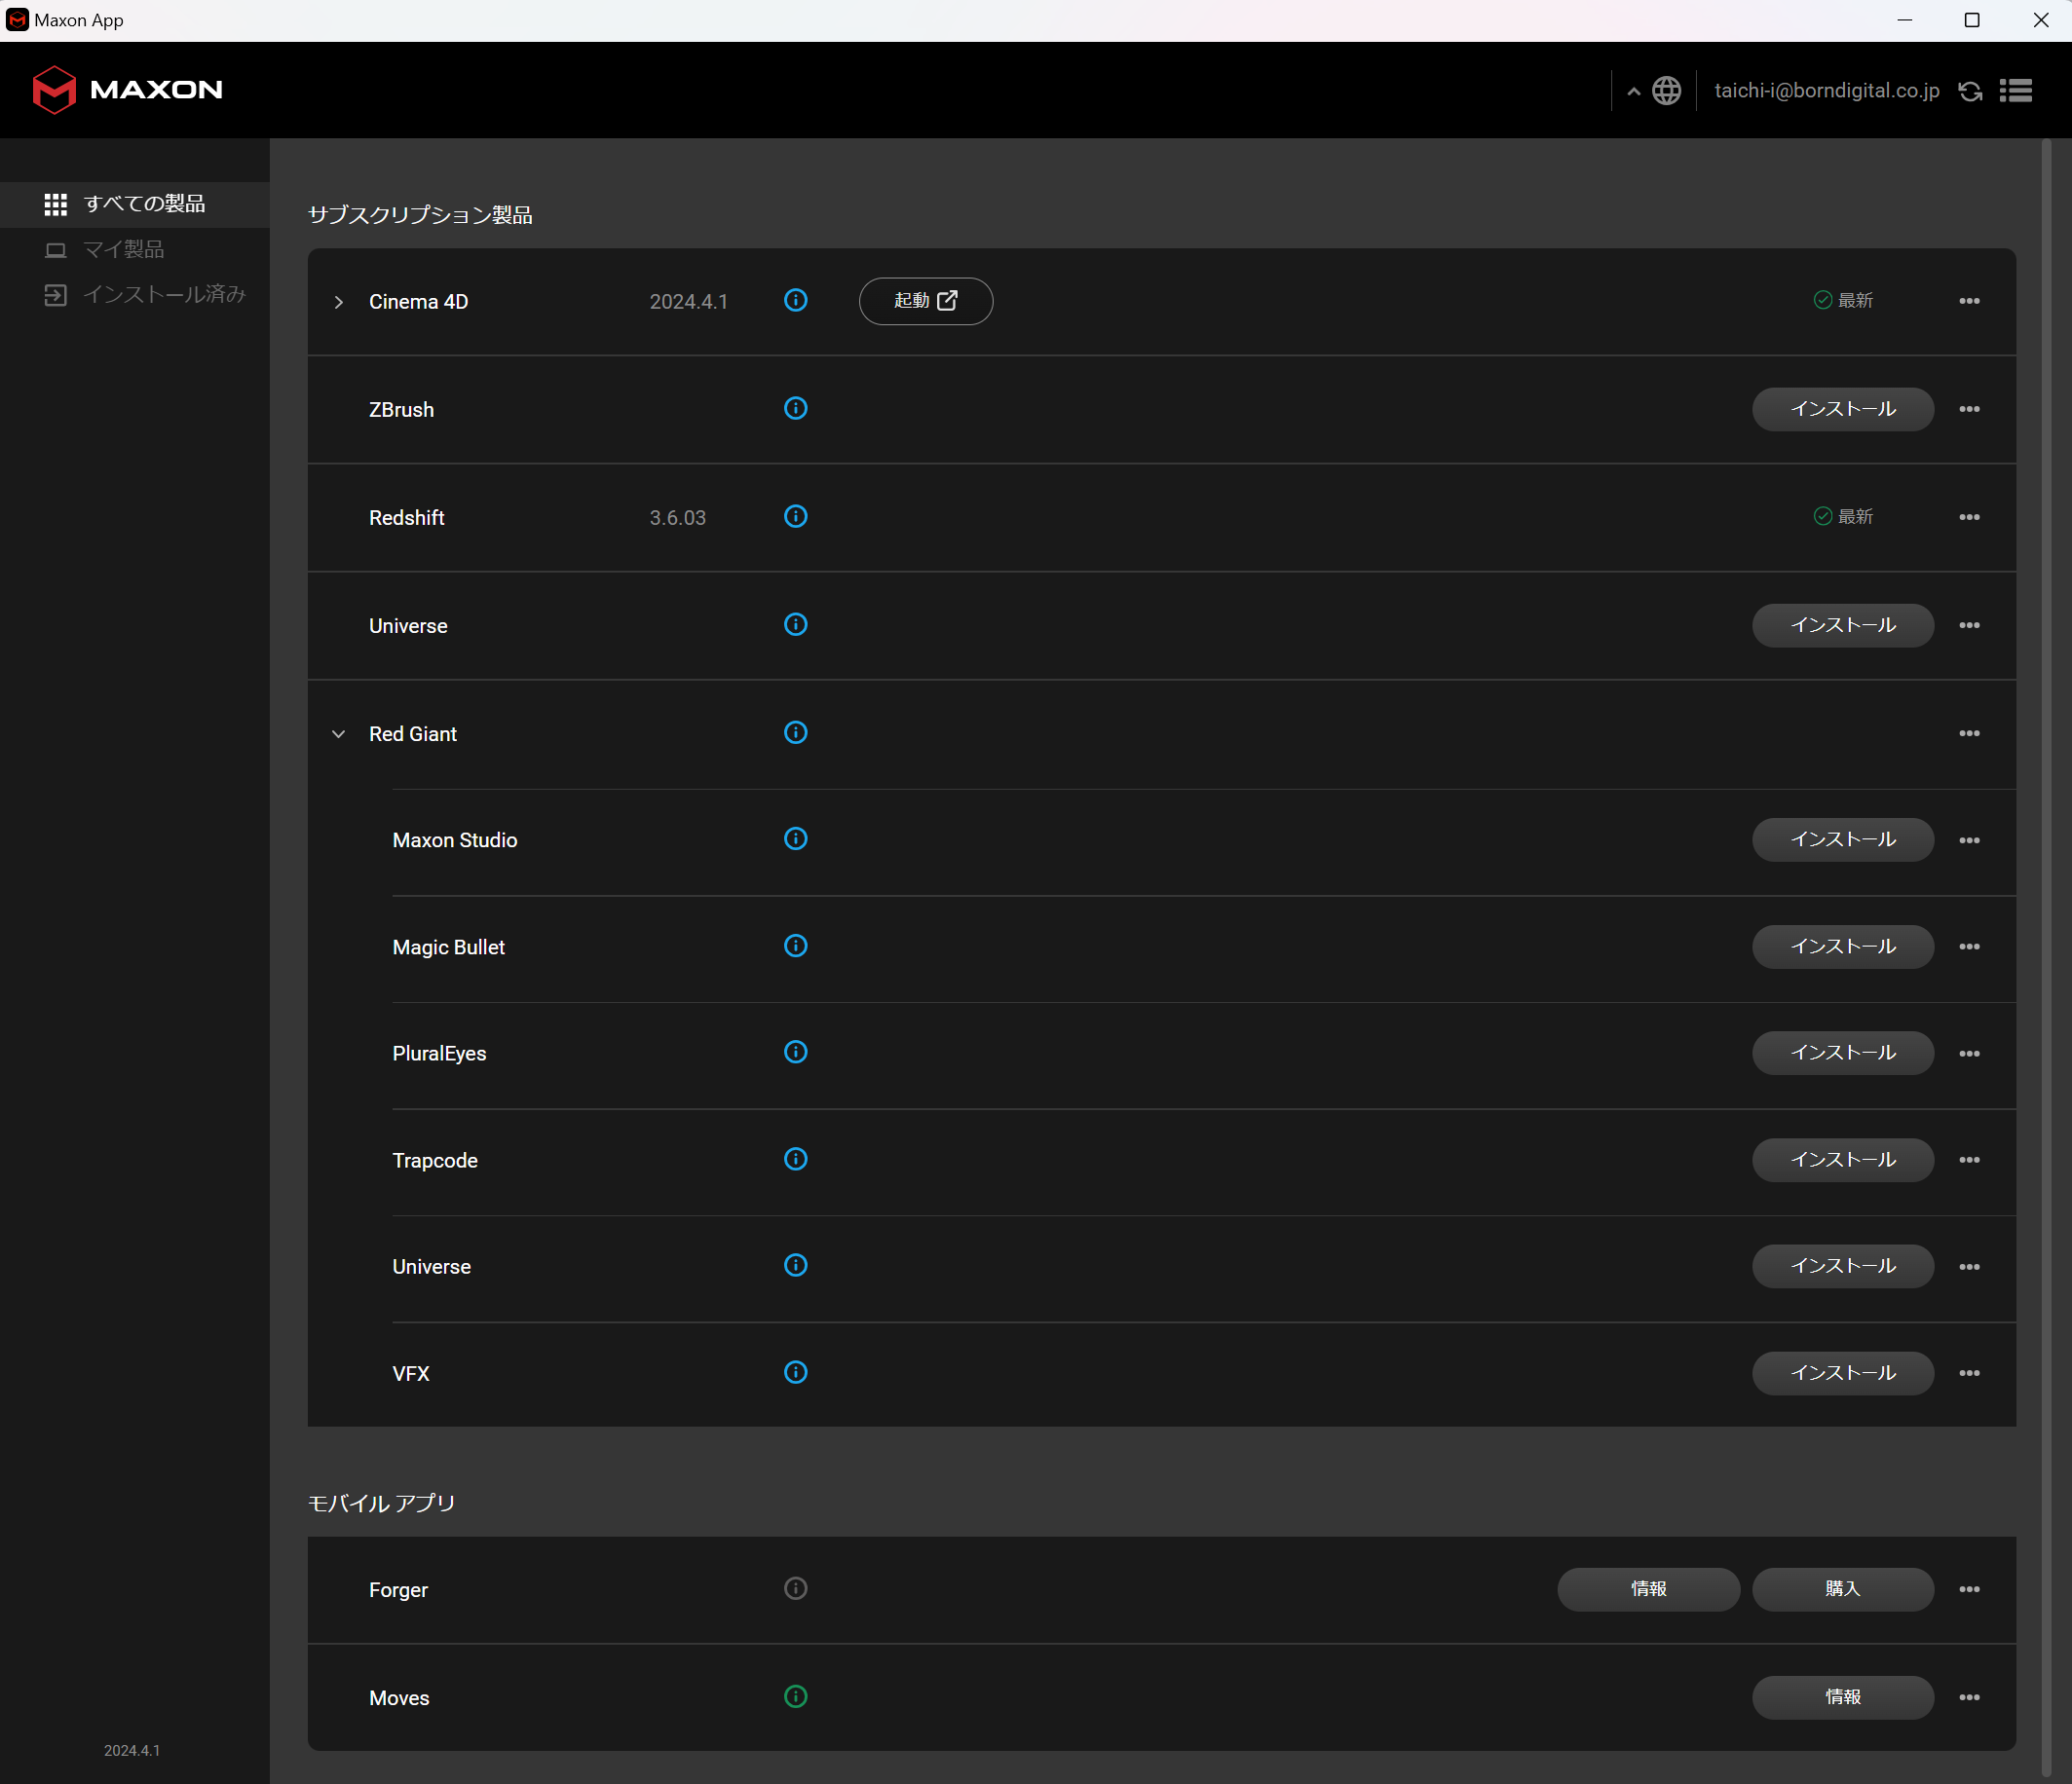Click Cinema 4D version 2024.4.1
This screenshot has height=1784, width=2072.
pos(689,302)
